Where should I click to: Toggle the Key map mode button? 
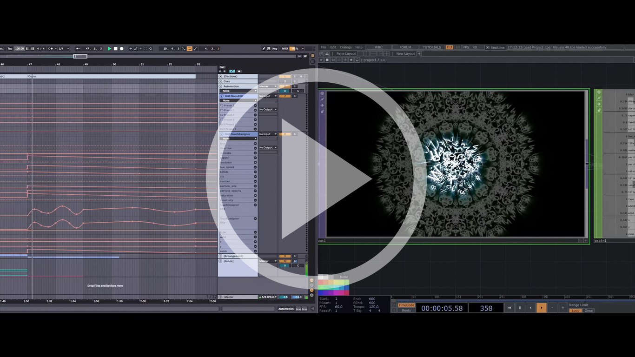[275, 48]
